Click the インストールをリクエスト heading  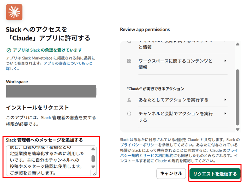coord(37,108)
